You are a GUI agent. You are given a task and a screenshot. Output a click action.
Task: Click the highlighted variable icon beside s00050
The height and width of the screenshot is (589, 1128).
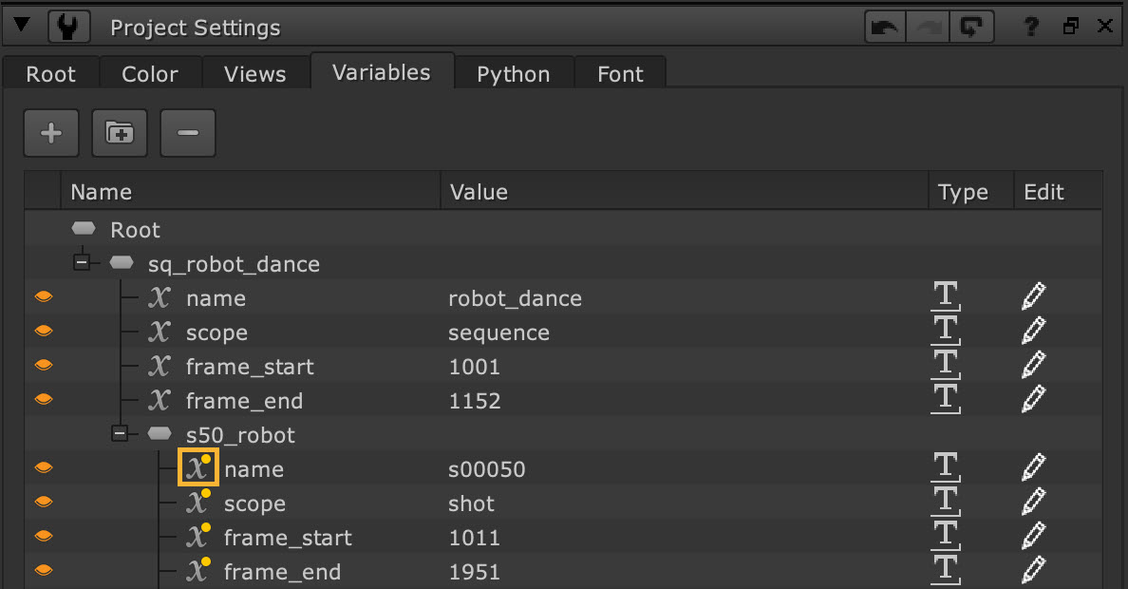click(198, 468)
